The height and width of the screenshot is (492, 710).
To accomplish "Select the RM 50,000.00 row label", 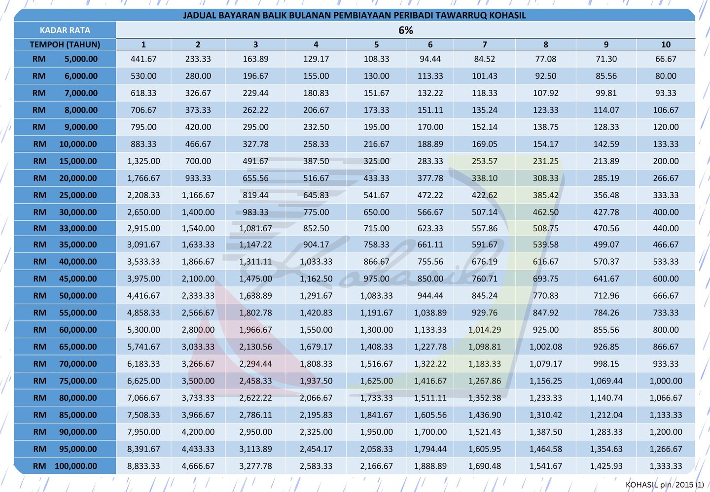I will (x=65, y=296).
